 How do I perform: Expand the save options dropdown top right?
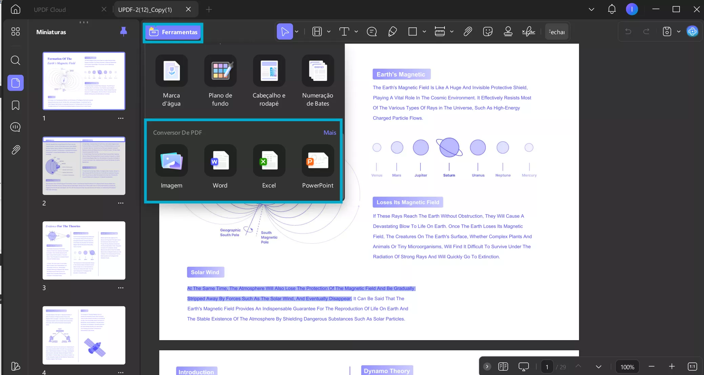pos(679,31)
